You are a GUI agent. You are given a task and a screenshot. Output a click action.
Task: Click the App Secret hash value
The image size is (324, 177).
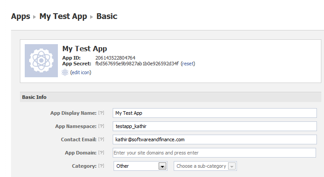click(137, 64)
